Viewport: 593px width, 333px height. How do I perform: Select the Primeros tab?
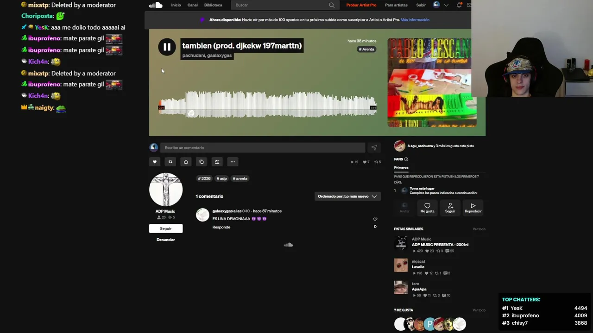(x=401, y=167)
